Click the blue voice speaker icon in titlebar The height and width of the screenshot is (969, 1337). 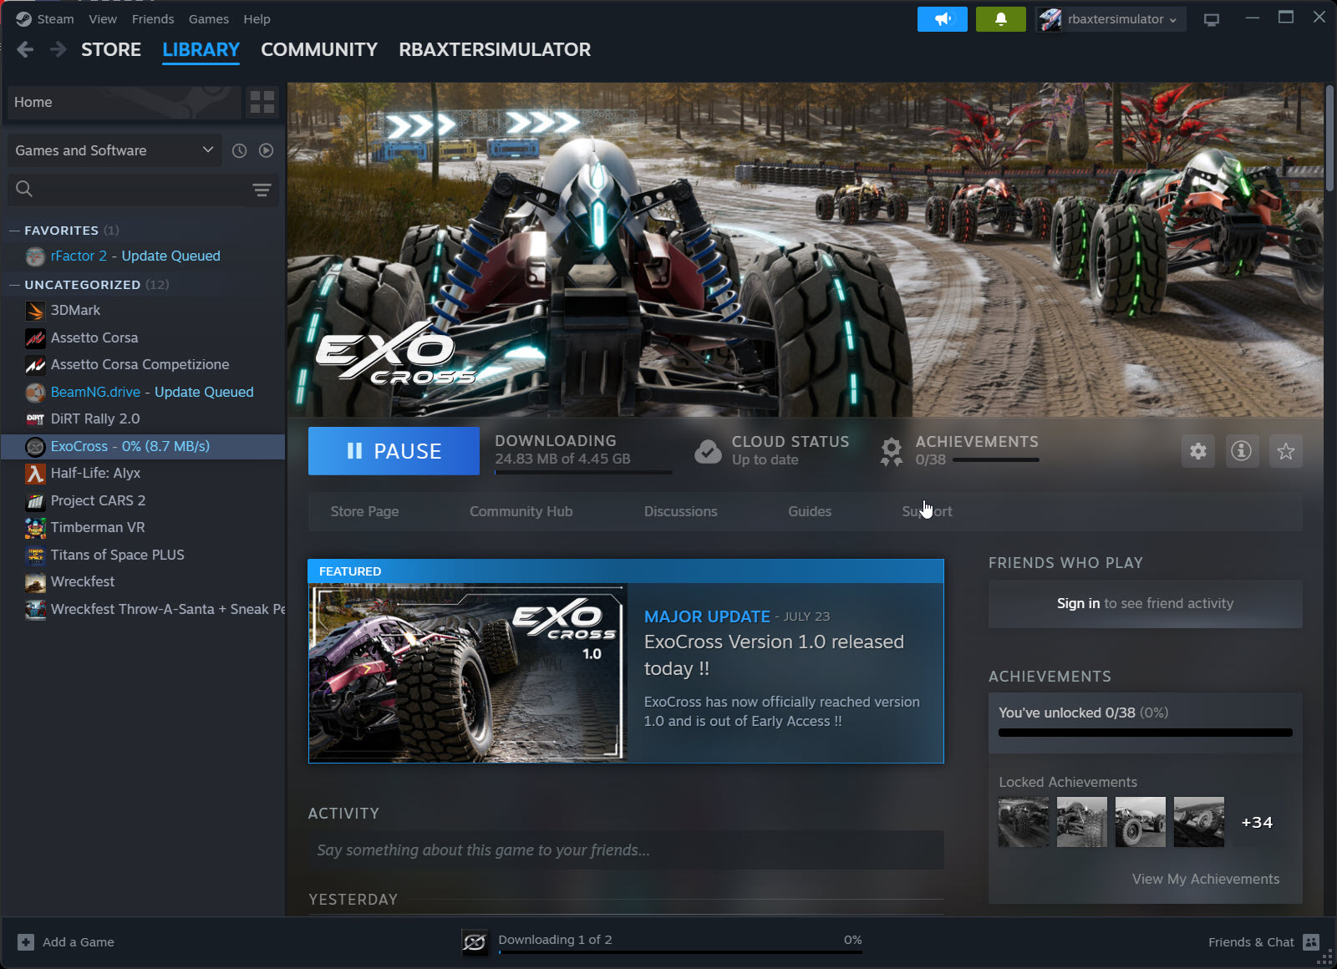click(x=942, y=18)
